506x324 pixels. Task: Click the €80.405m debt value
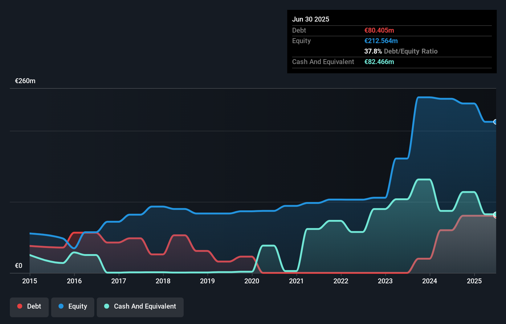click(x=379, y=30)
